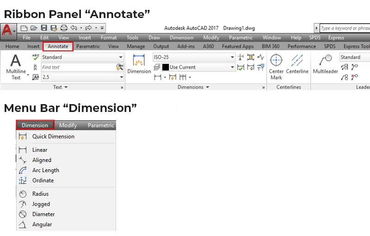
Task: Click the Undo arrow icon
Action: tap(74, 28)
